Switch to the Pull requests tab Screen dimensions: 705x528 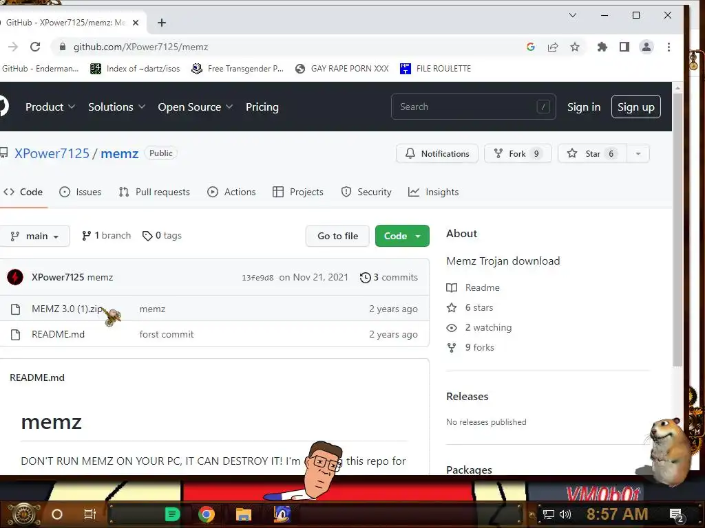point(154,192)
